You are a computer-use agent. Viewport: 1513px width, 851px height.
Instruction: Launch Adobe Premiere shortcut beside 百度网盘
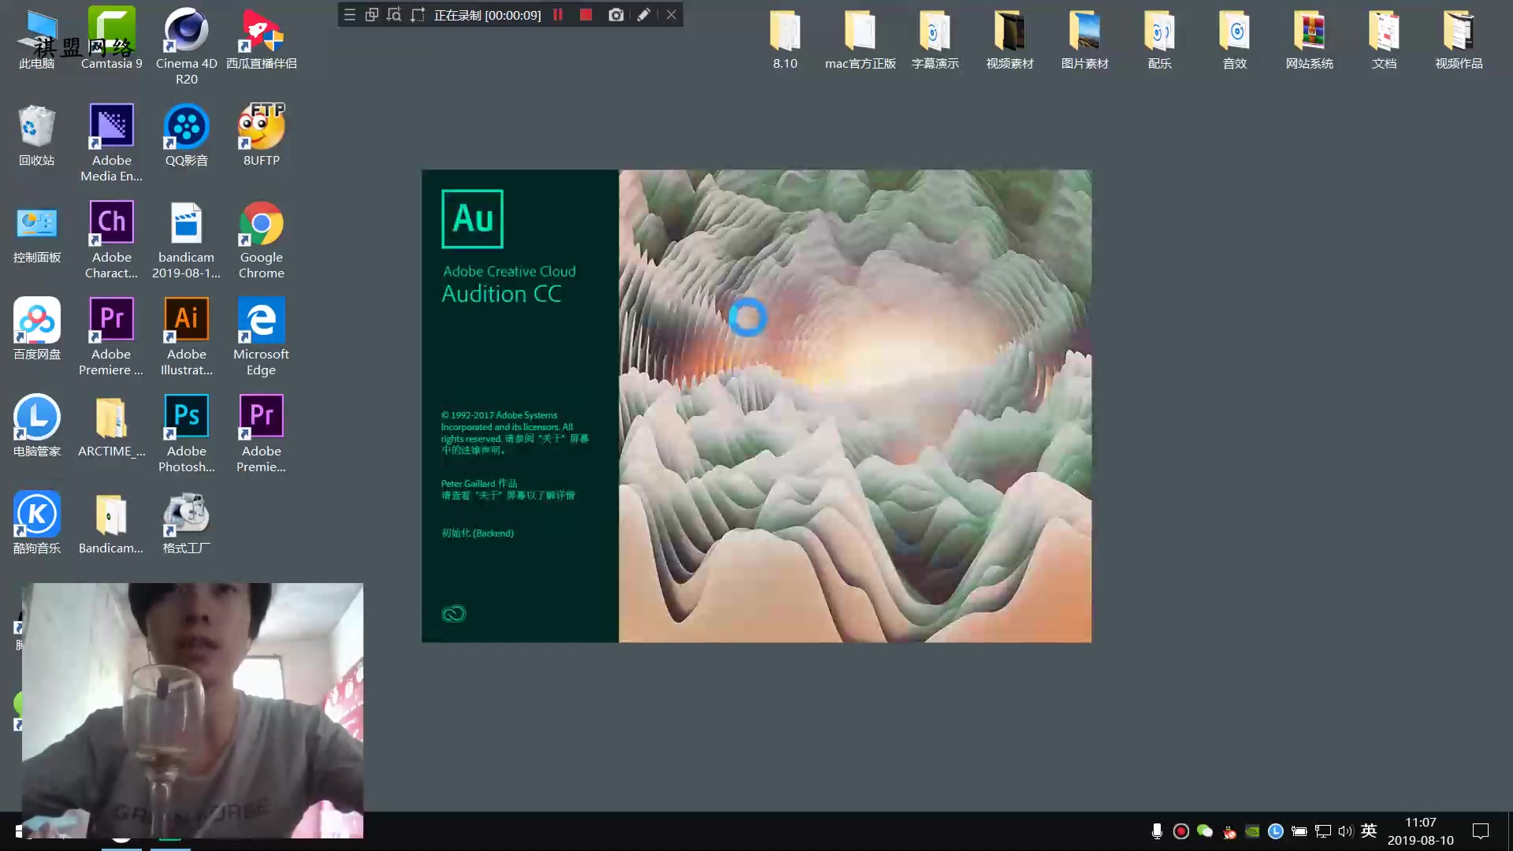tap(111, 336)
